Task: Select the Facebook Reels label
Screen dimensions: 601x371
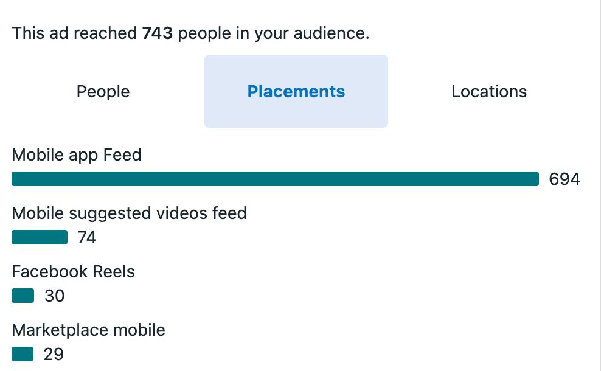Action: tap(73, 271)
